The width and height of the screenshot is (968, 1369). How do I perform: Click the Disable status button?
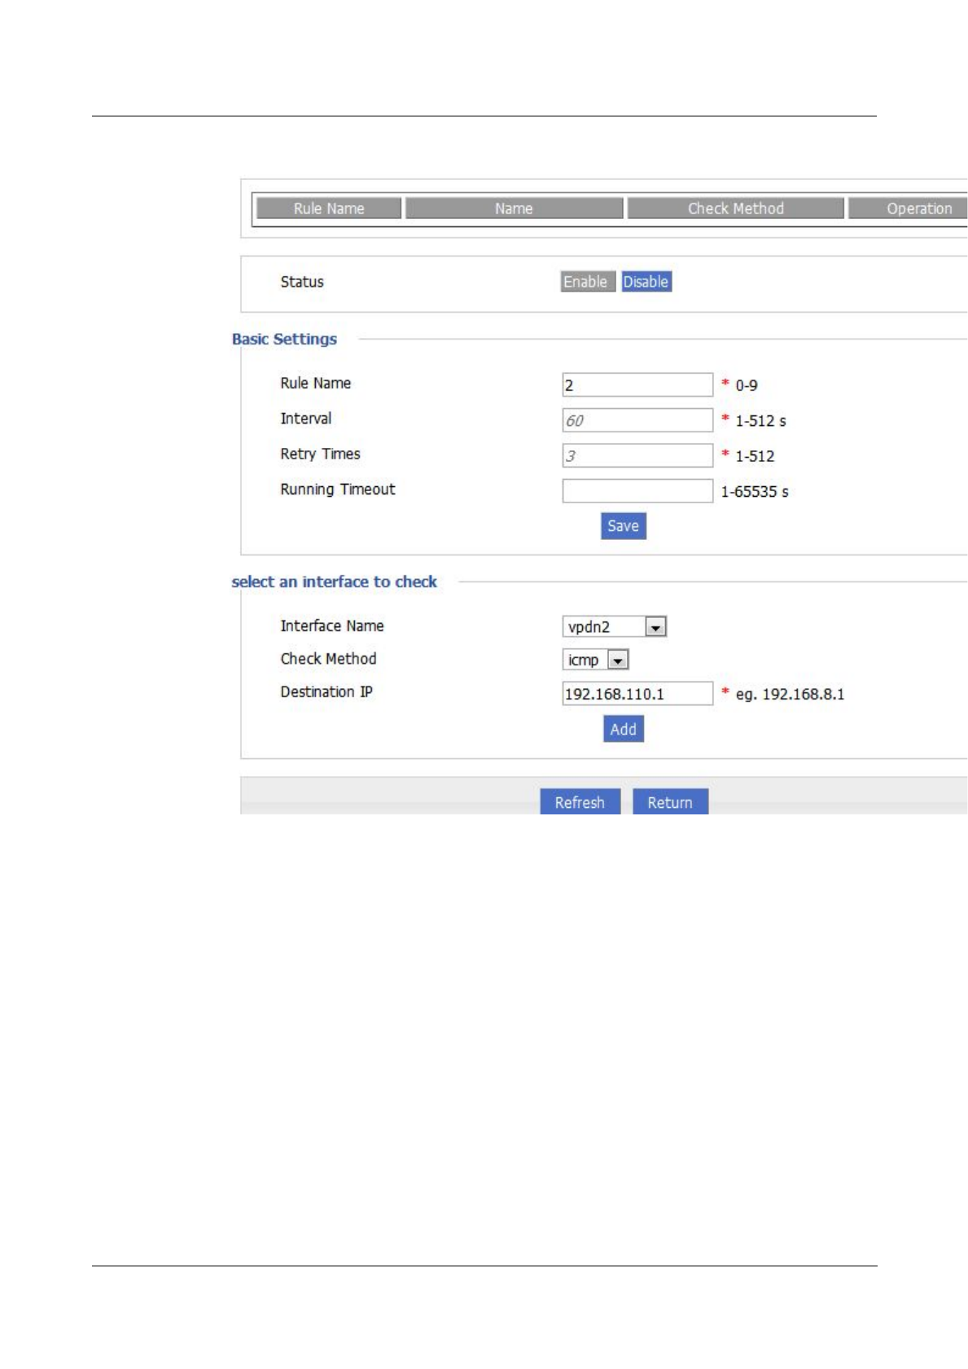point(646,282)
